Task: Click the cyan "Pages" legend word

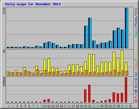Action: click(x=136, y=33)
